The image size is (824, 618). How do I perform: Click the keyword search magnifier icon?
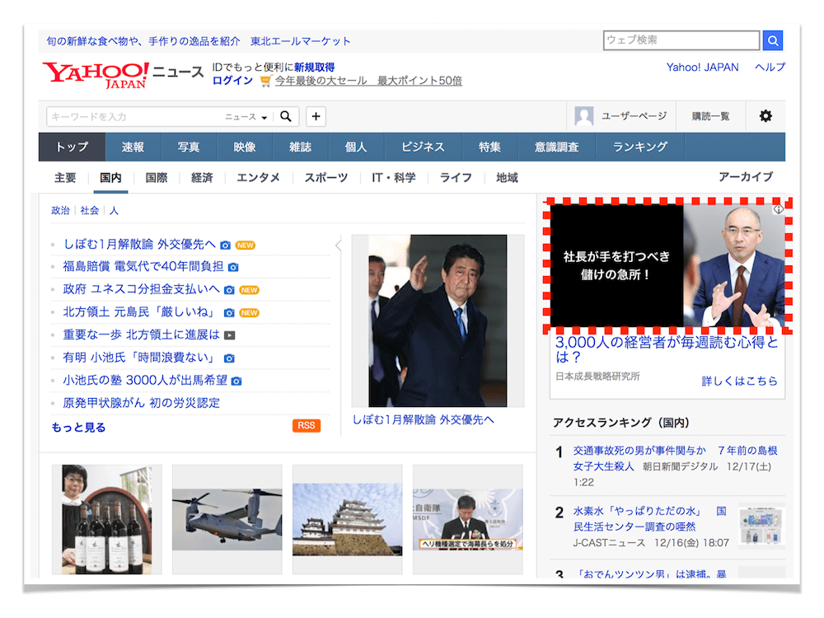coord(285,116)
